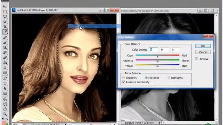Select the Path Selection tool

pyautogui.click(x=5, y=88)
